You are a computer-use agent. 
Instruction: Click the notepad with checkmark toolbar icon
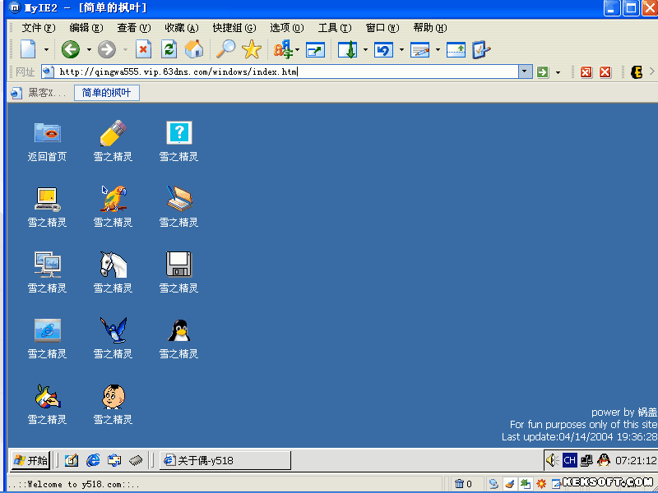481,49
